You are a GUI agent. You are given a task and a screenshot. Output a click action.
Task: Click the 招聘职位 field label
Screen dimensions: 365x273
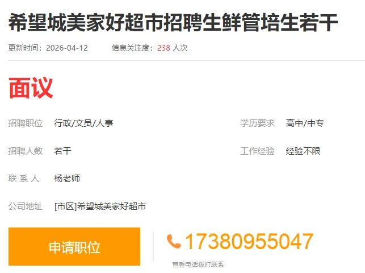(x=26, y=123)
